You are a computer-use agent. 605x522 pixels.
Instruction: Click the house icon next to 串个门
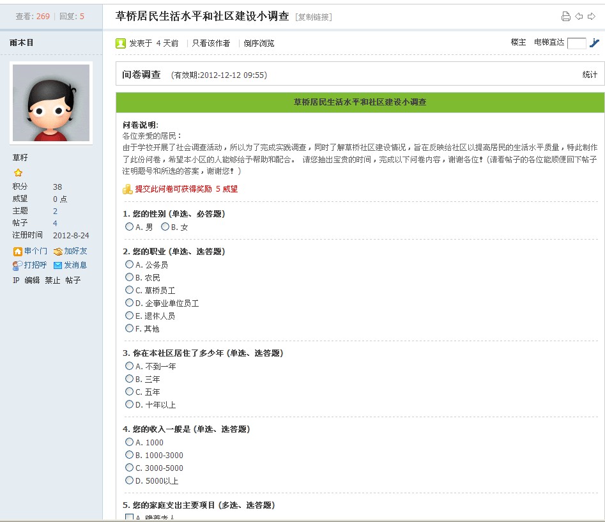tap(18, 252)
